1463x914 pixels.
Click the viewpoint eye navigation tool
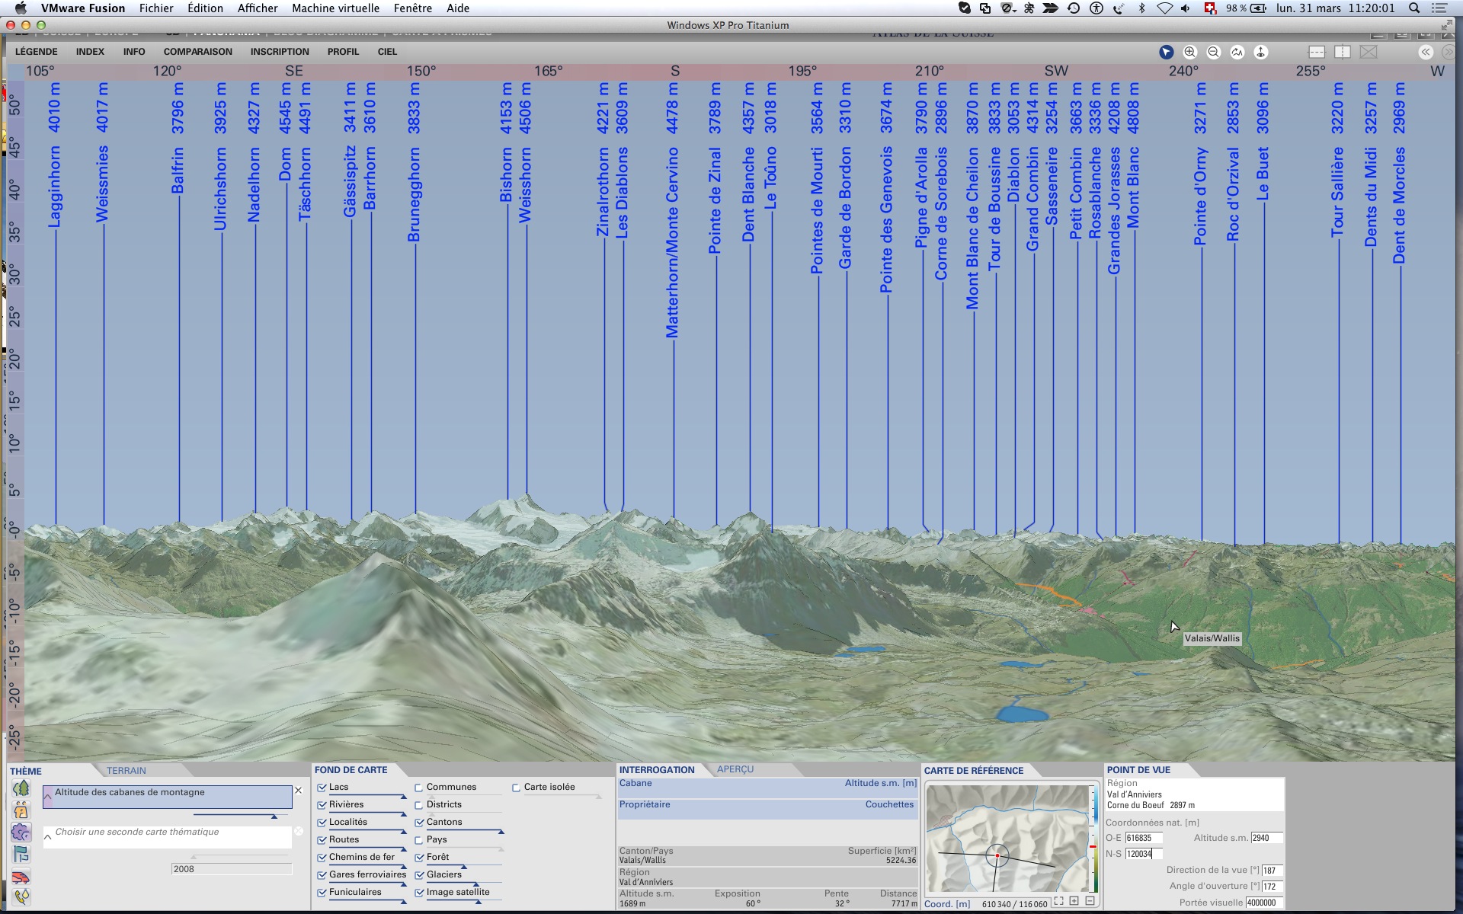1260,52
